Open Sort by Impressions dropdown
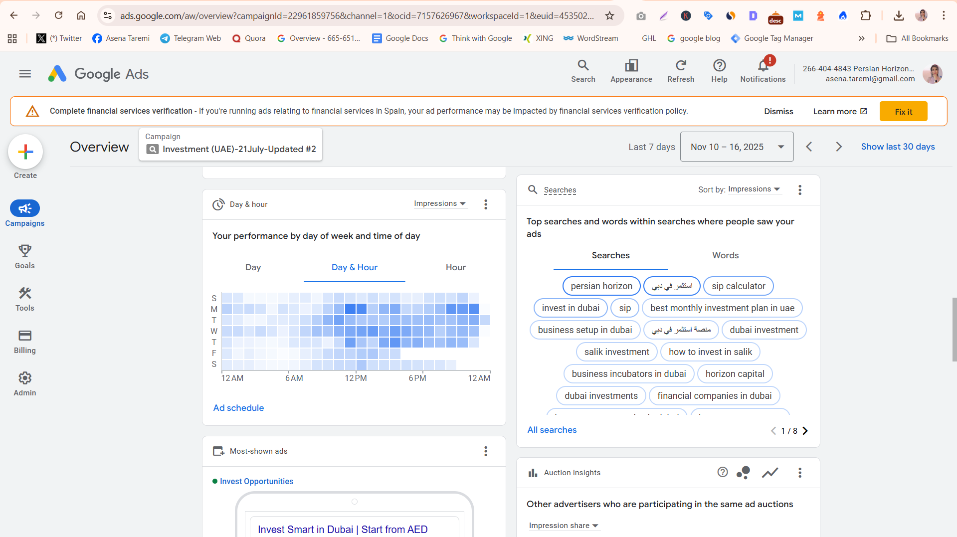The width and height of the screenshot is (957, 537). 754,189
